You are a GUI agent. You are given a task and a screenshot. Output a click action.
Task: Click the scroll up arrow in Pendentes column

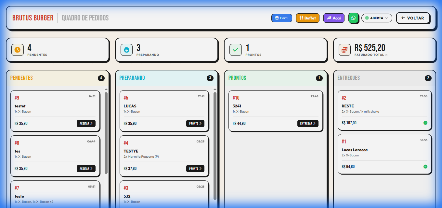click(106, 89)
